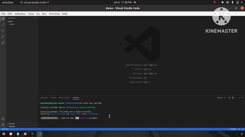This screenshot has height=137, width=245.
Task: Split the terminal panel
Action: tap(229, 98)
